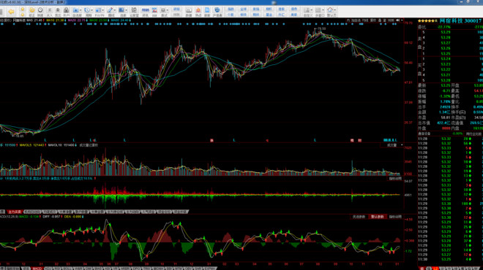
Task: Select the KDJ indicator tab
Action: click(x=48, y=269)
